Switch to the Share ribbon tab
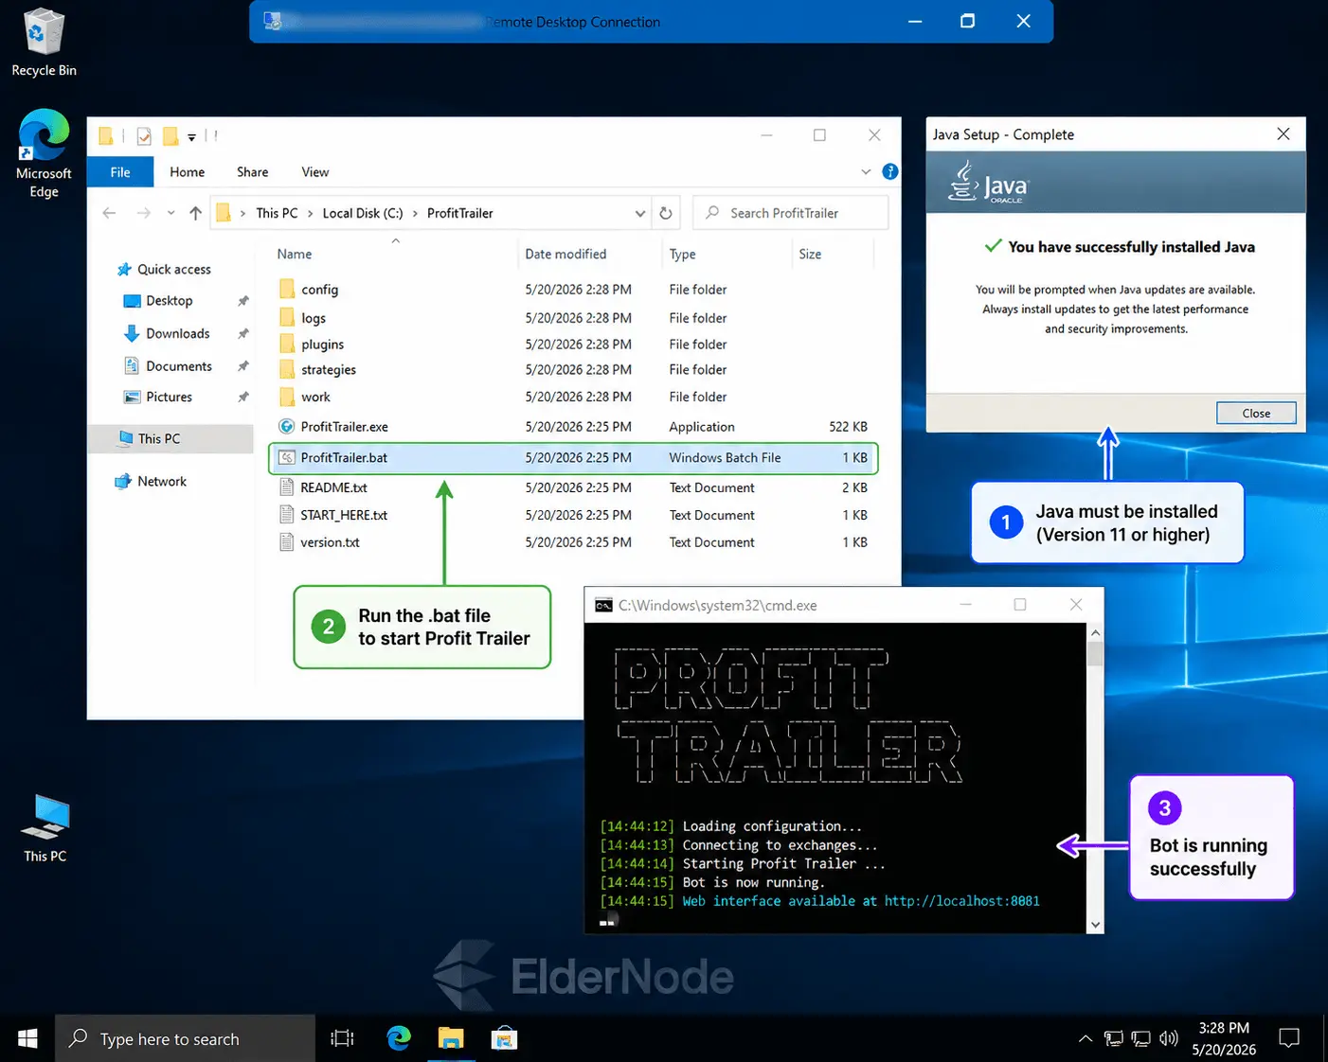This screenshot has height=1062, width=1328. tap(253, 171)
